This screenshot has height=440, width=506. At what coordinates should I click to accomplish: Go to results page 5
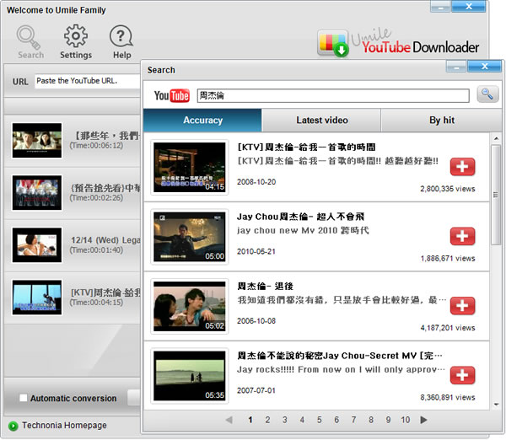click(319, 420)
